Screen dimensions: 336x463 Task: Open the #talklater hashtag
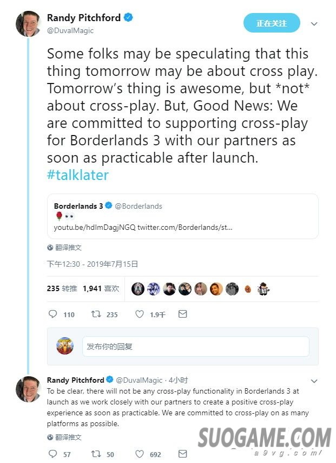(x=78, y=175)
